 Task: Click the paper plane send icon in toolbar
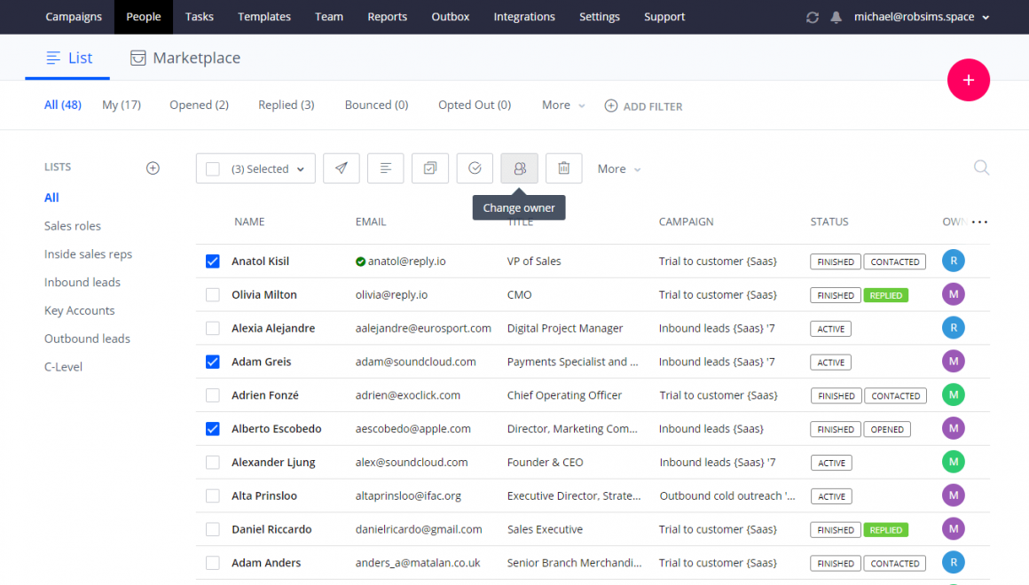point(342,168)
